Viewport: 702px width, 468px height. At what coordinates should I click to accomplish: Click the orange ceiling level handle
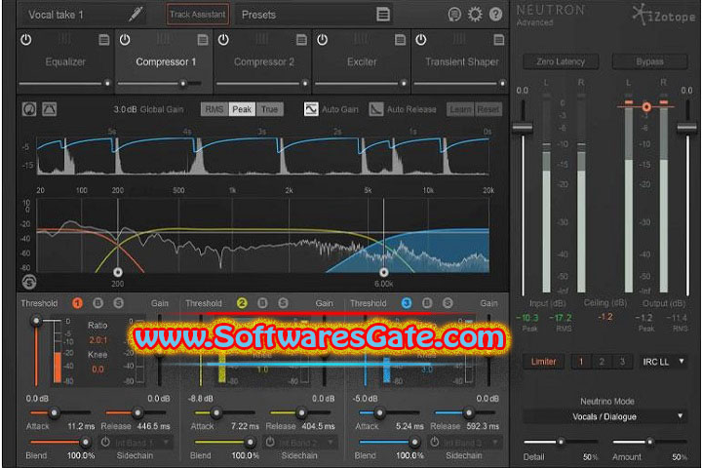[x=646, y=106]
